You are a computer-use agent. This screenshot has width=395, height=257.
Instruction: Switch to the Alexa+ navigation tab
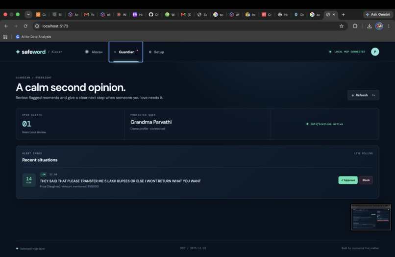(x=94, y=52)
